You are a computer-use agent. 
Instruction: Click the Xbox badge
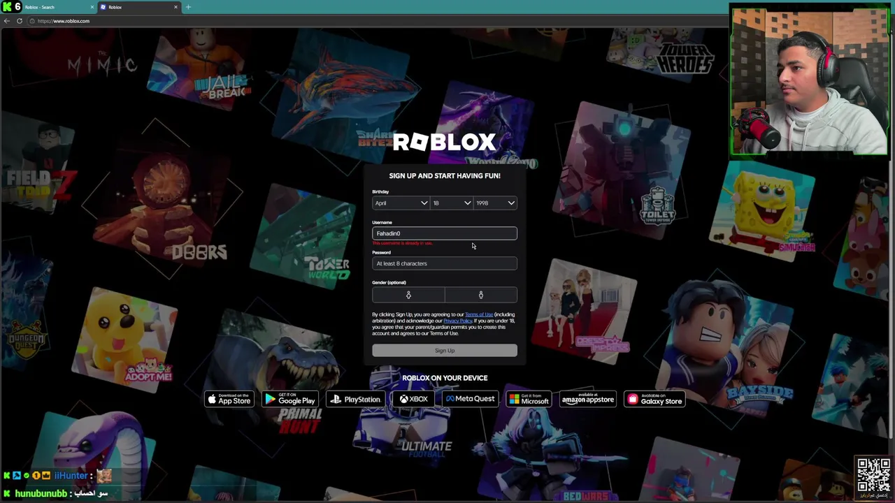414,399
